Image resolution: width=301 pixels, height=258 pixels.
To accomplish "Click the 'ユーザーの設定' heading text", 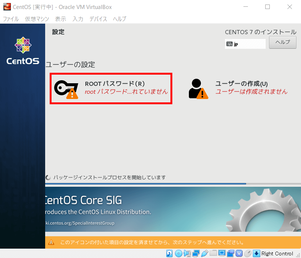I will pos(70,64).
